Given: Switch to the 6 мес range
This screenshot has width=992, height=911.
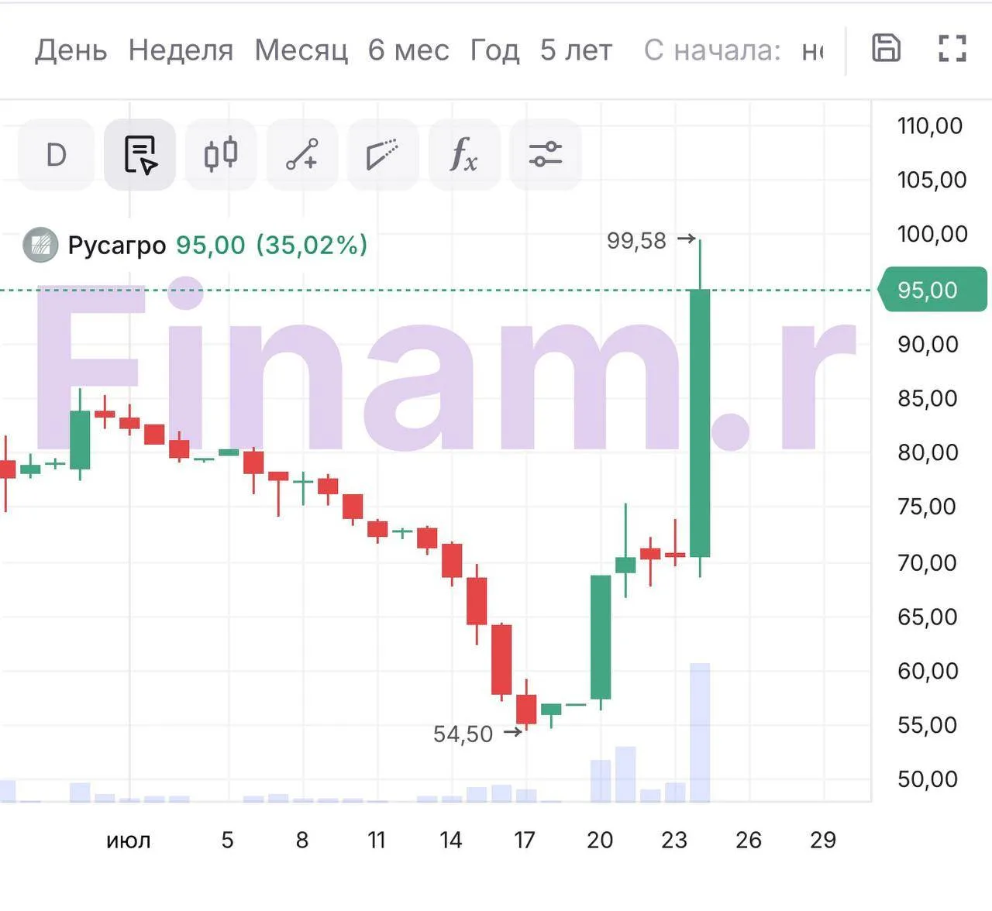Looking at the screenshot, I should 408,50.
